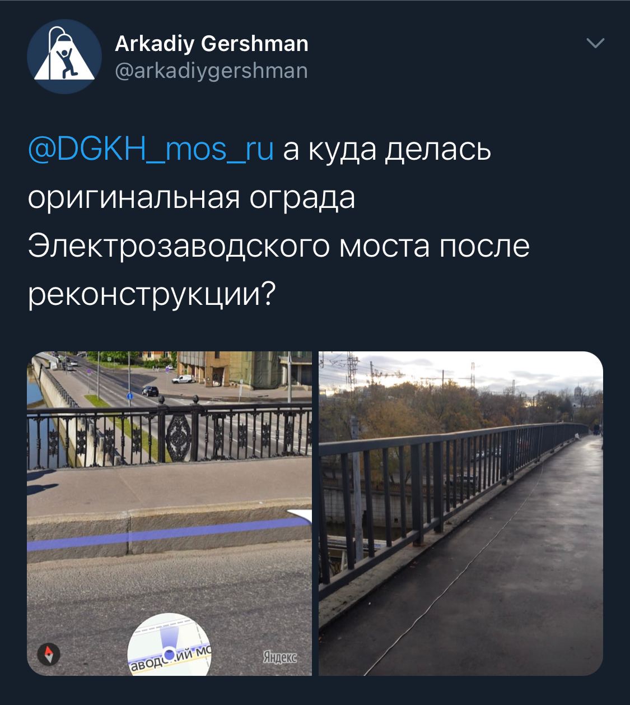Click the tweet text 'оригинальная ограда'

pos(192,198)
